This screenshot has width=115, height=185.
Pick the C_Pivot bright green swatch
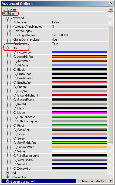click(80, 125)
